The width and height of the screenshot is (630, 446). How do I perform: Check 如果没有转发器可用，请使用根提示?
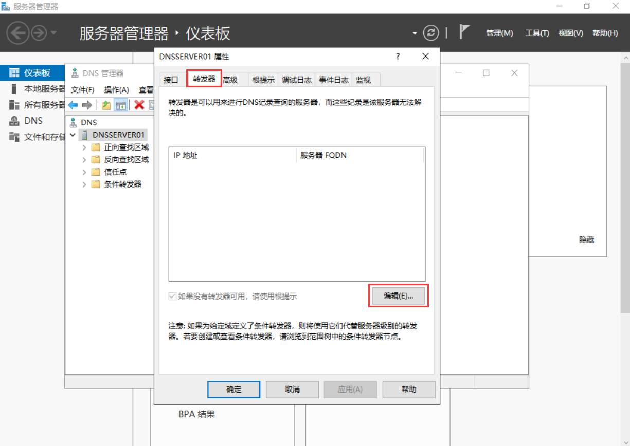pos(172,295)
